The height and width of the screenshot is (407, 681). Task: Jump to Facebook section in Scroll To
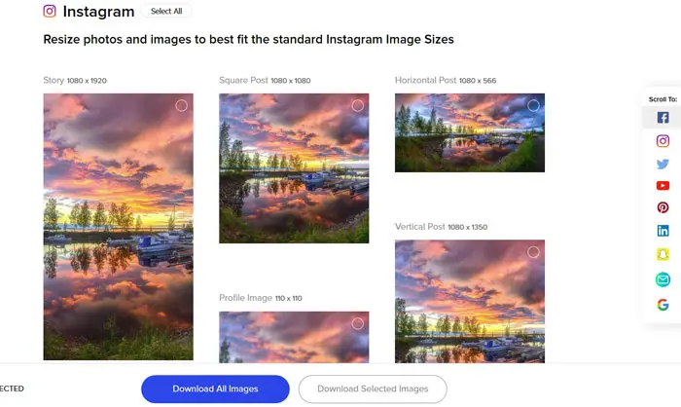(x=663, y=118)
